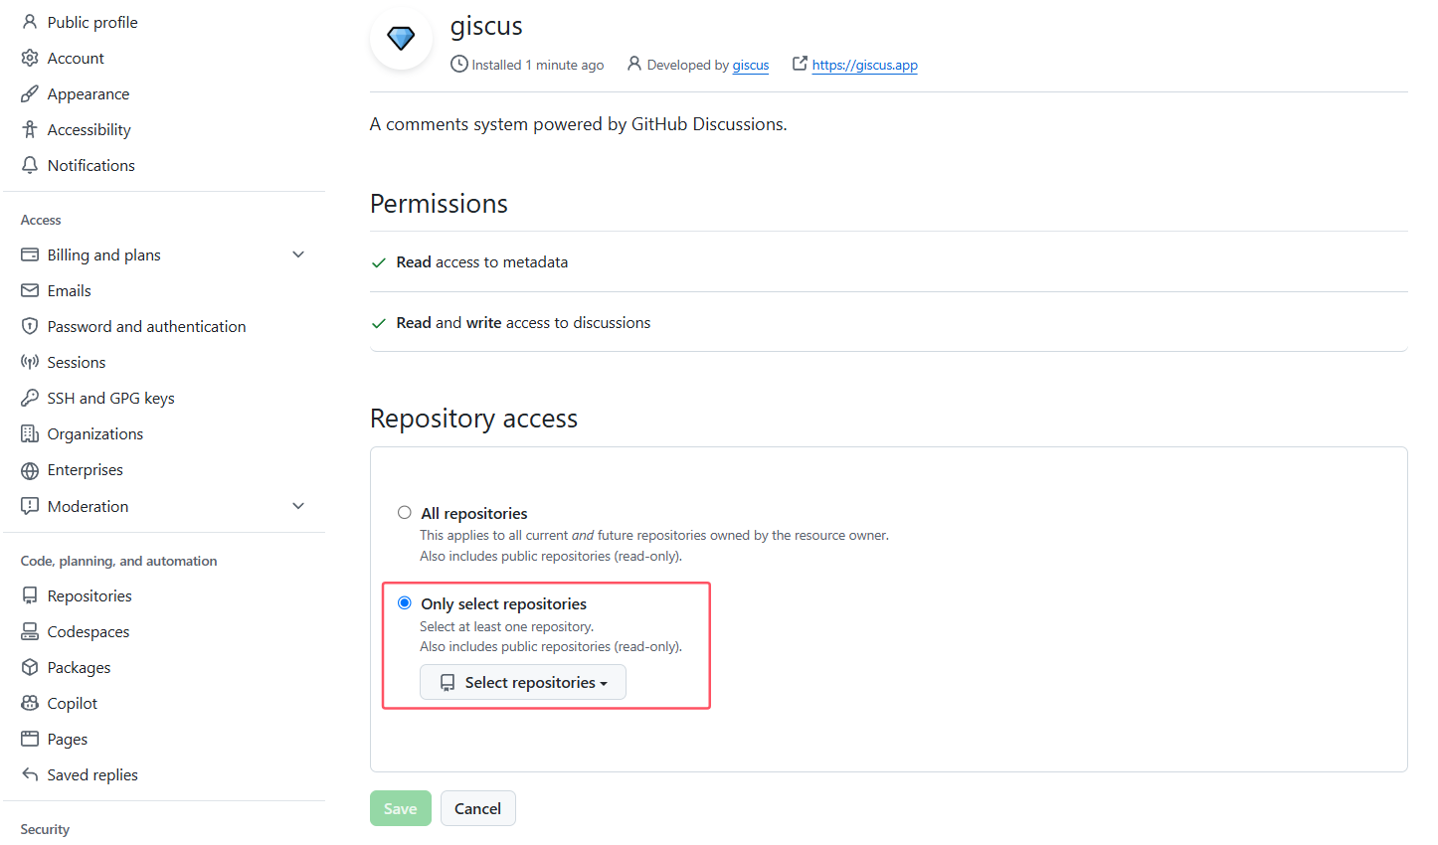Screen dimensions: 1438x845
Task: Select the All repositories radio button
Action: 405,513
